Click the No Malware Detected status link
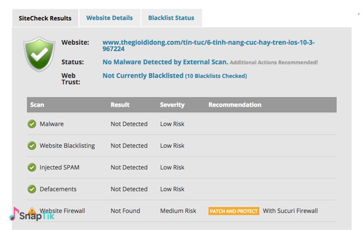This screenshot has height=230, width=361. [x=165, y=62]
